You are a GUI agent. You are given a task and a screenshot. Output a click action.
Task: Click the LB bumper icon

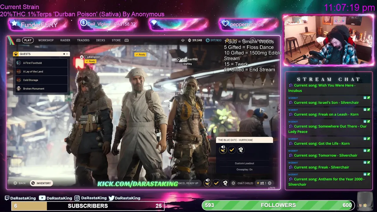18,40
